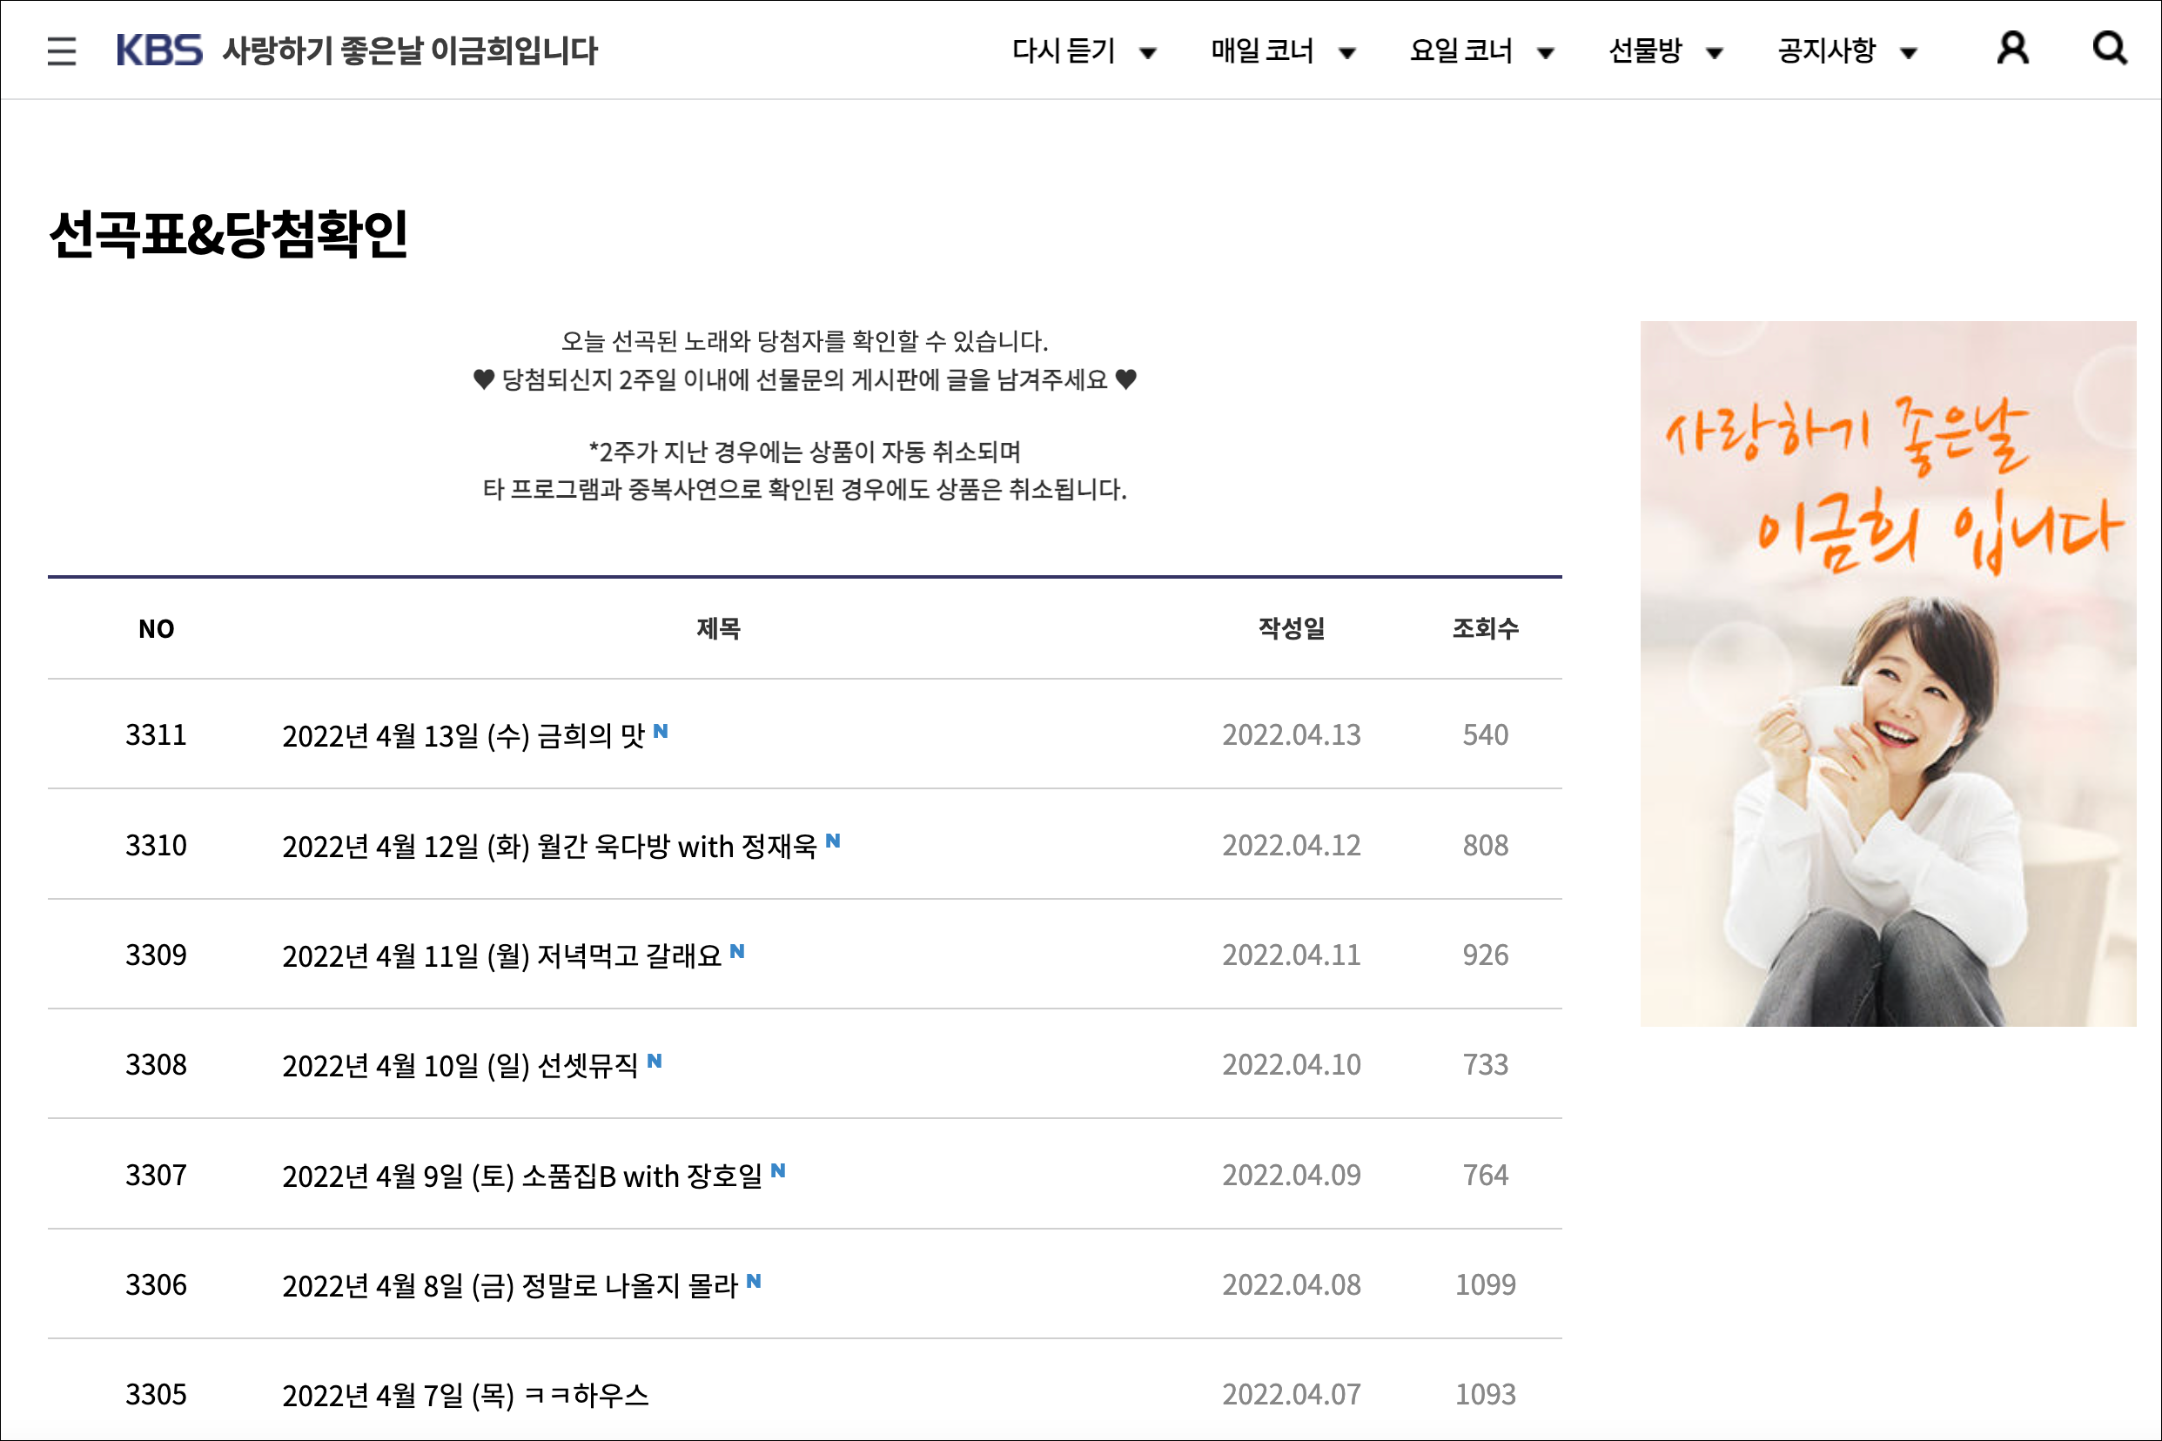Image resolution: width=2162 pixels, height=1441 pixels.
Task: Click the KBS logo
Action: [x=159, y=50]
